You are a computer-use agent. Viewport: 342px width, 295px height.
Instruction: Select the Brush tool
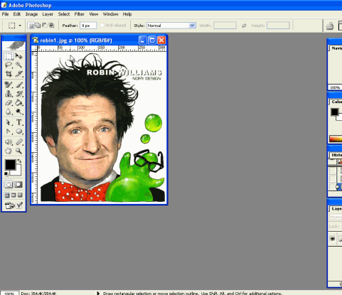[18, 85]
